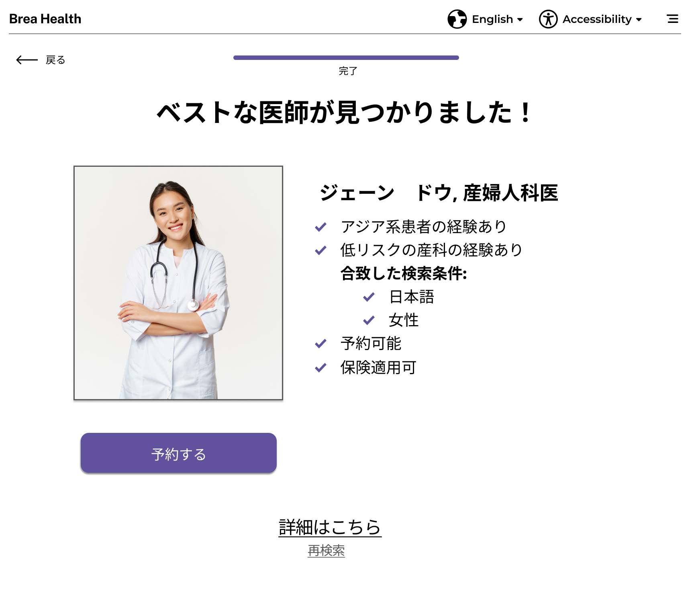The height and width of the screenshot is (592, 694).
Task: Click the back arrow icon
Action: [27, 60]
